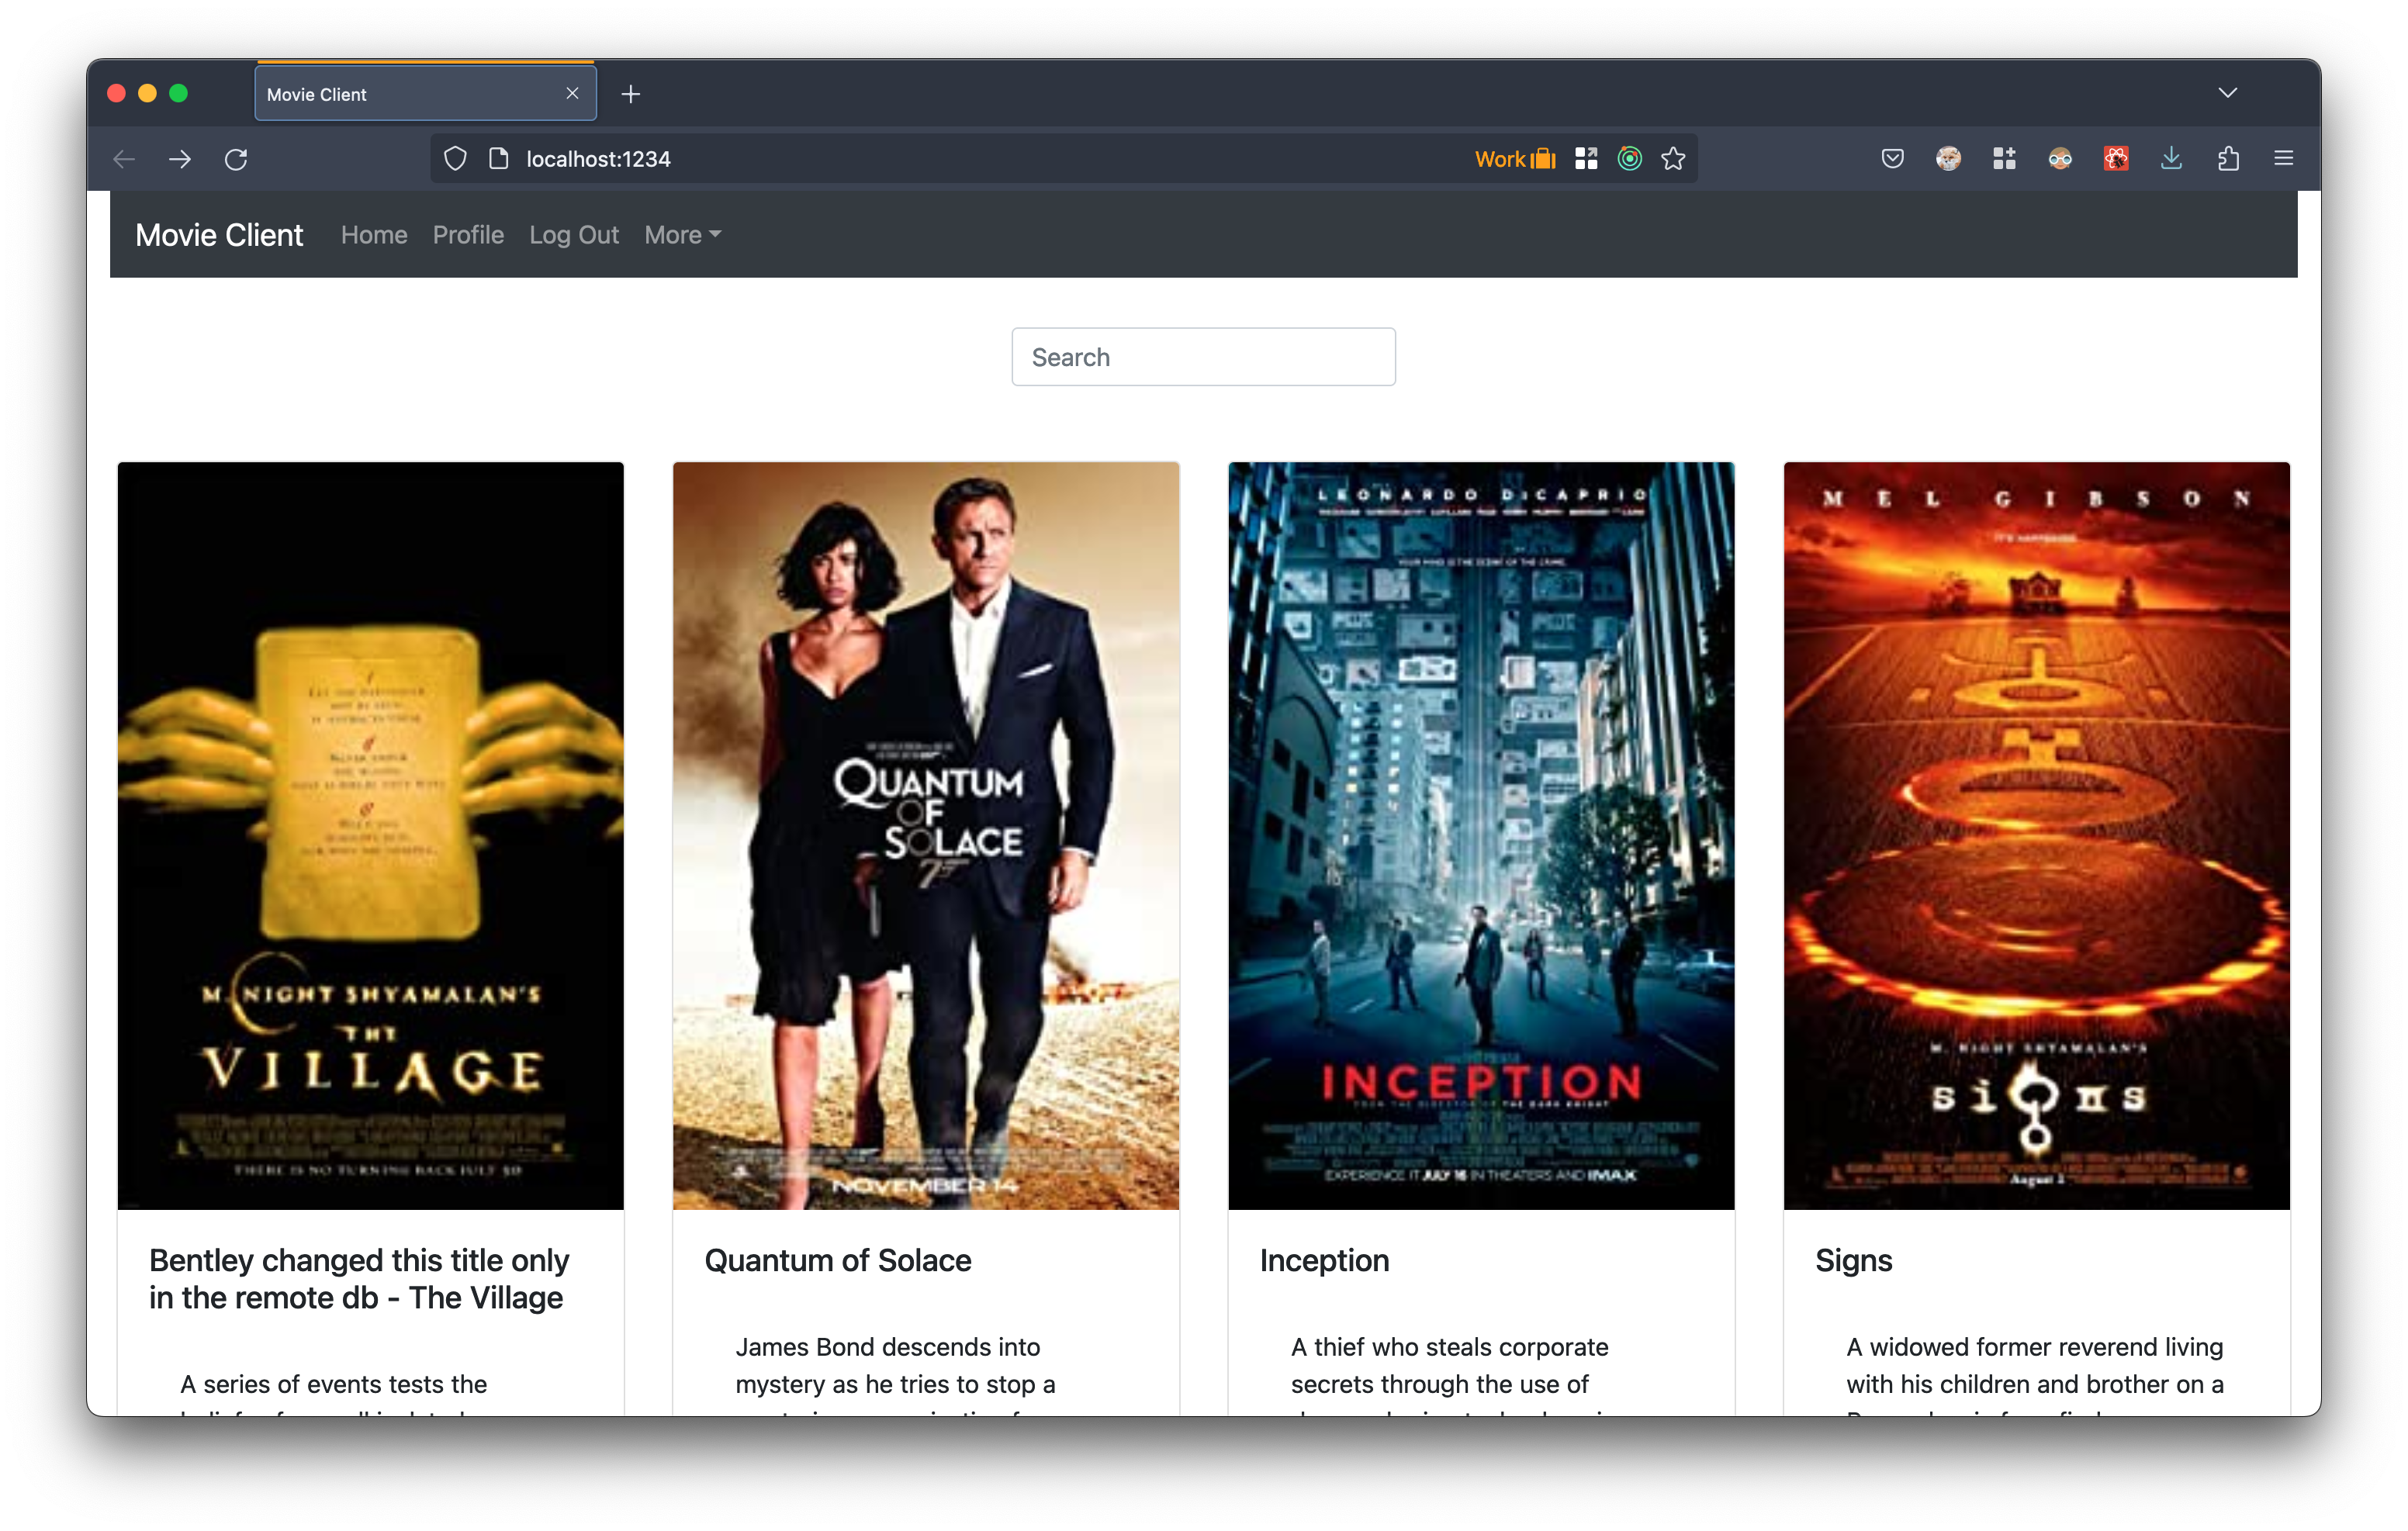Close the Movie Client tab
The image size is (2408, 1531).
click(x=572, y=93)
